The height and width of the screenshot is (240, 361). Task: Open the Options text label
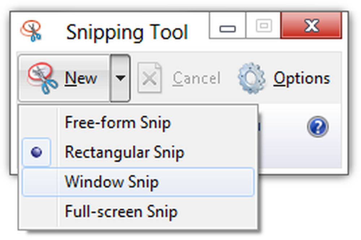click(x=302, y=78)
